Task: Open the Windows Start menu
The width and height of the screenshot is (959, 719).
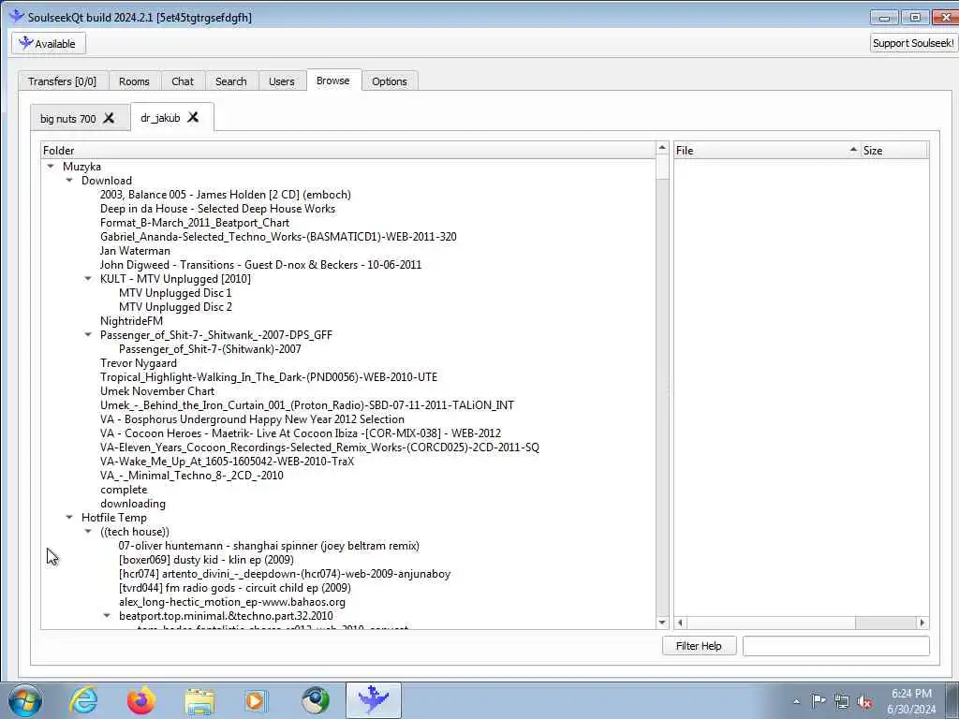Action: coord(25,700)
